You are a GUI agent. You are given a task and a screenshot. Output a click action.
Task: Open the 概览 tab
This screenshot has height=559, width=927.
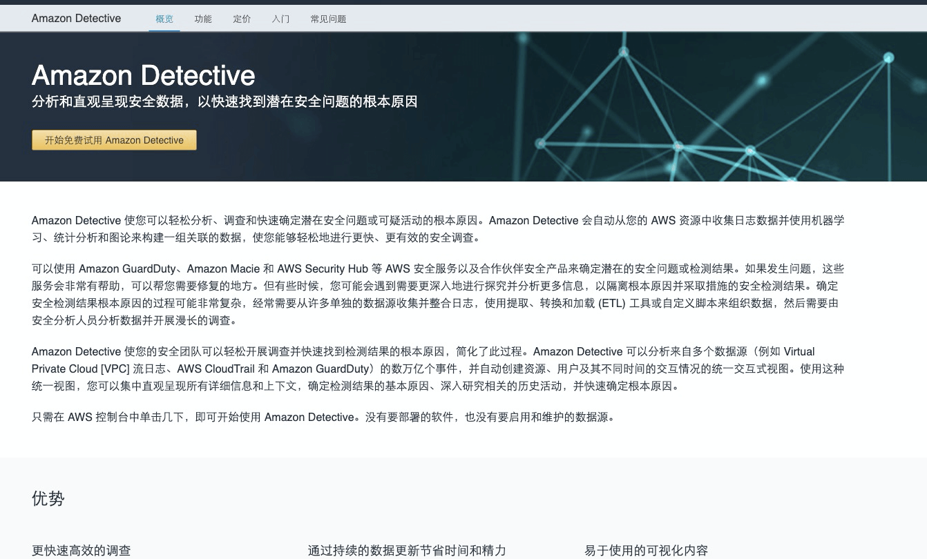(x=164, y=19)
